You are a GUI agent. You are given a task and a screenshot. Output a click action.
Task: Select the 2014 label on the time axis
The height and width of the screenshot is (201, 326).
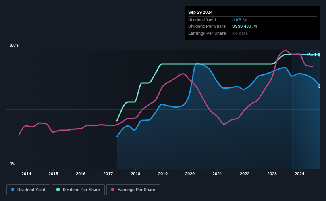(26, 174)
